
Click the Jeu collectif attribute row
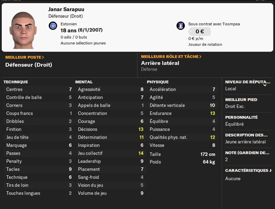pos(110,153)
